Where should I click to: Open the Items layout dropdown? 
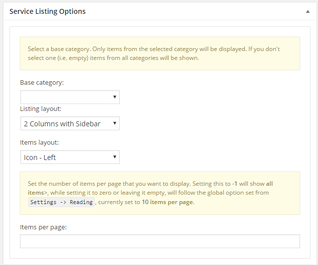pyautogui.click(x=70, y=157)
